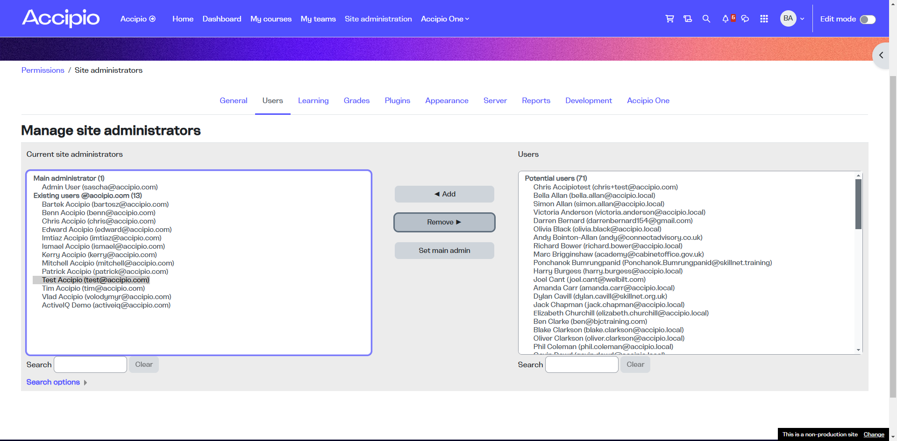Select Tim Accipio (tim@accipio.com)
Viewport: 897px width, 441px height.
click(93, 288)
